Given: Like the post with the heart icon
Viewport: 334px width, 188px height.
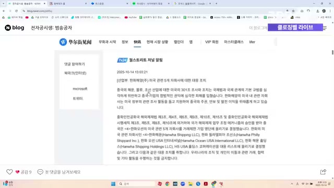Looking at the screenshot, I should (x=9, y=172).
